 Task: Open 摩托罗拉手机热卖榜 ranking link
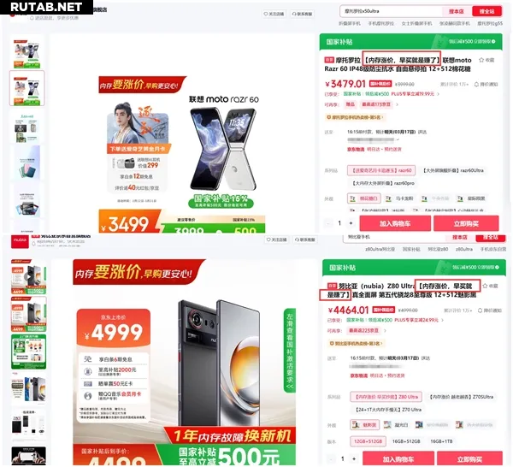355,117
